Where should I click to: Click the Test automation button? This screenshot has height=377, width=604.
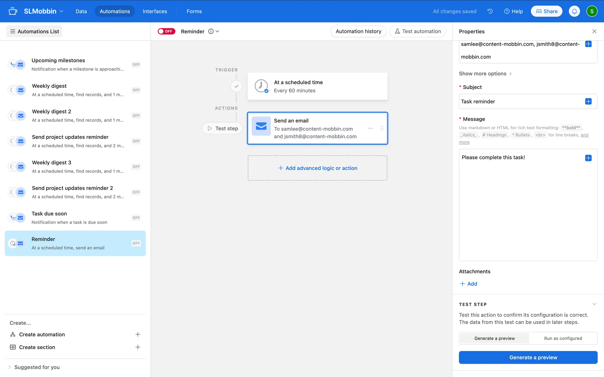417,31
